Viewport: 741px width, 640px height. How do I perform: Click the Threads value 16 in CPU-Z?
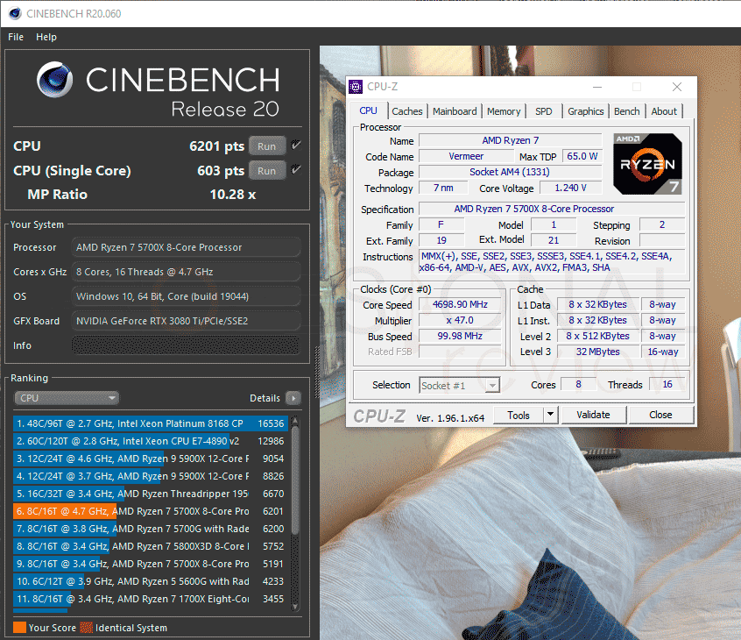click(x=667, y=384)
